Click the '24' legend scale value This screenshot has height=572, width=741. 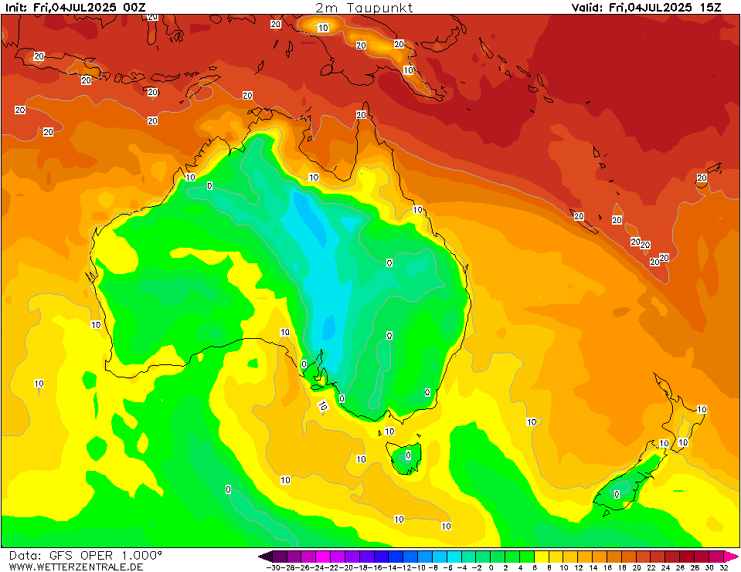point(665,567)
